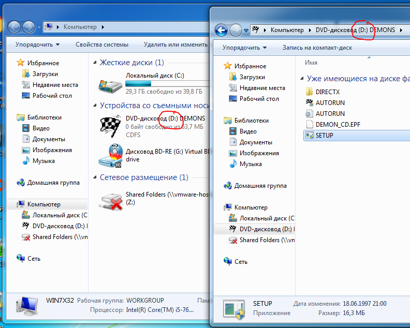
Task: Open Библиотеки in Компьютер window sidebar
Action: click(x=45, y=117)
